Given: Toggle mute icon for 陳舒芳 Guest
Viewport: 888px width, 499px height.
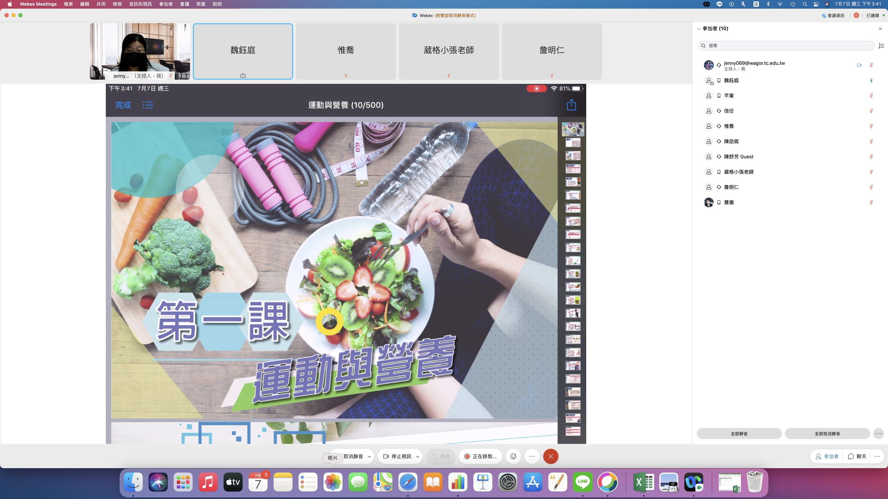Looking at the screenshot, I should (x=871, y=157).
